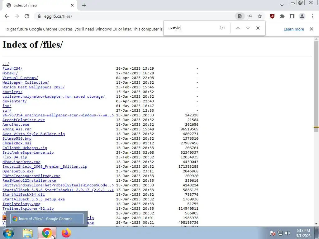Open the bootlegs/ folder link
This screenshot has width=319, height=239.
[12, 92]
